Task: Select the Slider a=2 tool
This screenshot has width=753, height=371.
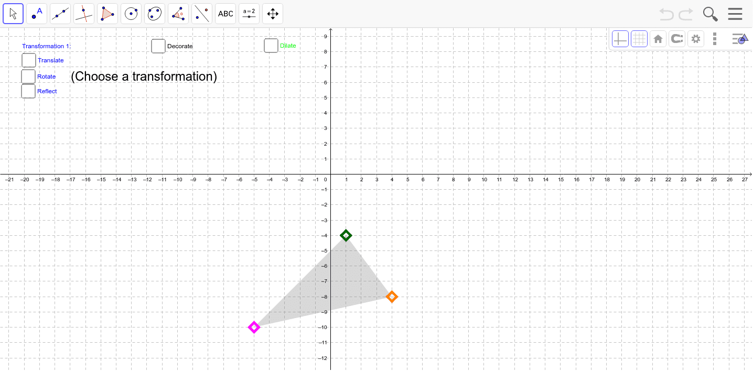Action: pyautogui.click(x=249, y=14)
